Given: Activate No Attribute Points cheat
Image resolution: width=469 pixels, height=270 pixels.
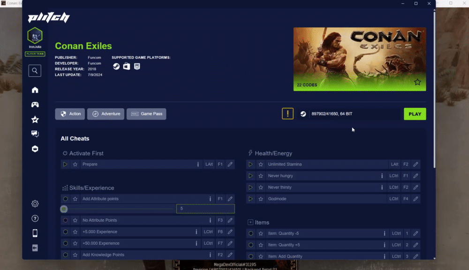Looking at the screenshot, I should pyautogui.click(x=65, y=220).
